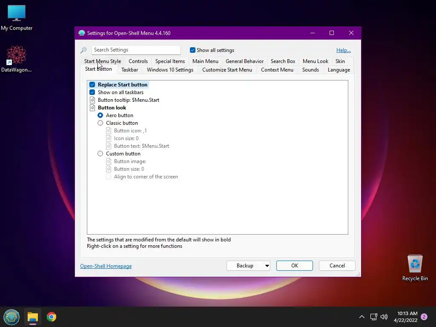
Task: Open the DataWagon desktop shortcut
Action: [17, 59]
